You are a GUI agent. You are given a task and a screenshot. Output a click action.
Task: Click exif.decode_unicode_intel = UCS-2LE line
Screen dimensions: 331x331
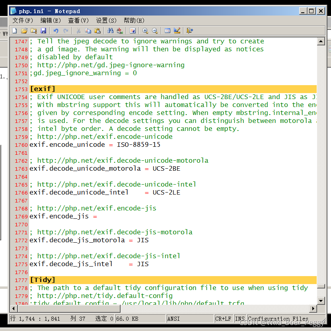coord(105,193)
